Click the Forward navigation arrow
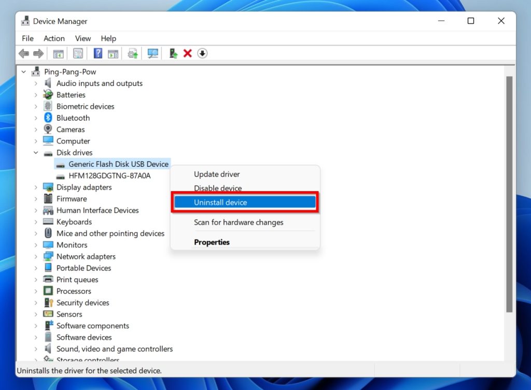 [x=39, y=53]
